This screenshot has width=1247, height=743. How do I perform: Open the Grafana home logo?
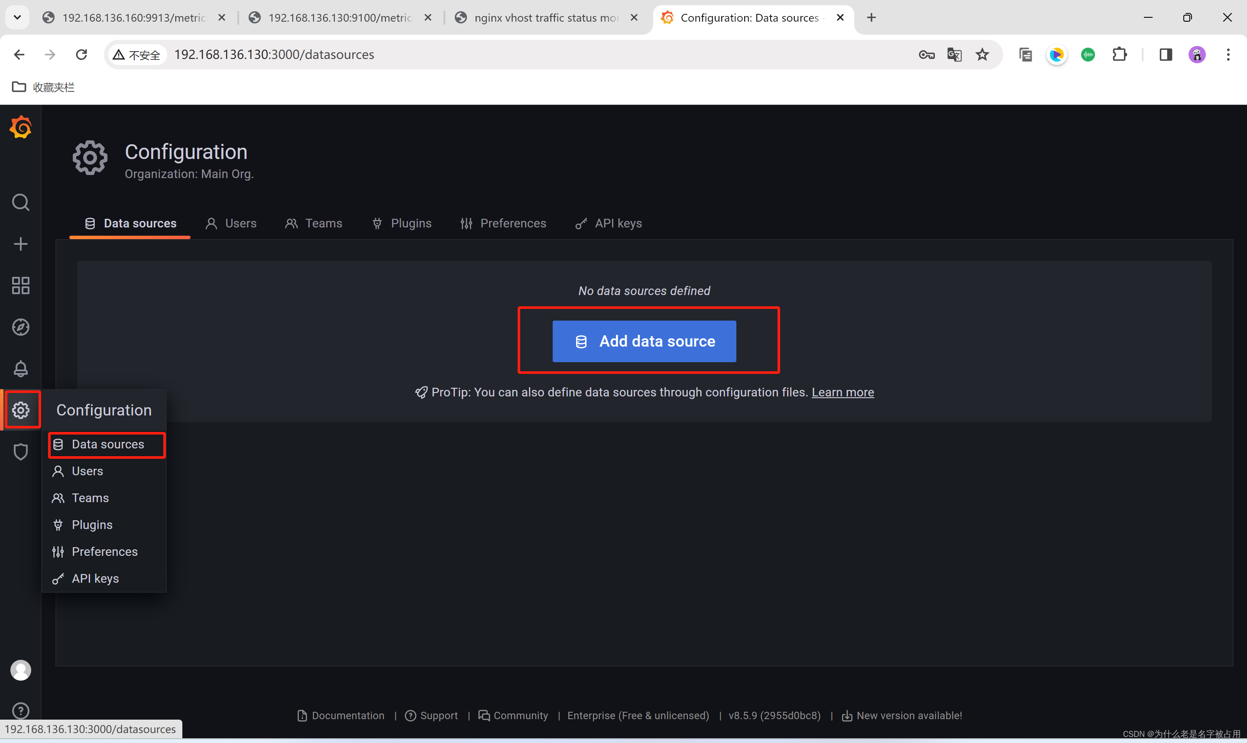tap(20, 127)
